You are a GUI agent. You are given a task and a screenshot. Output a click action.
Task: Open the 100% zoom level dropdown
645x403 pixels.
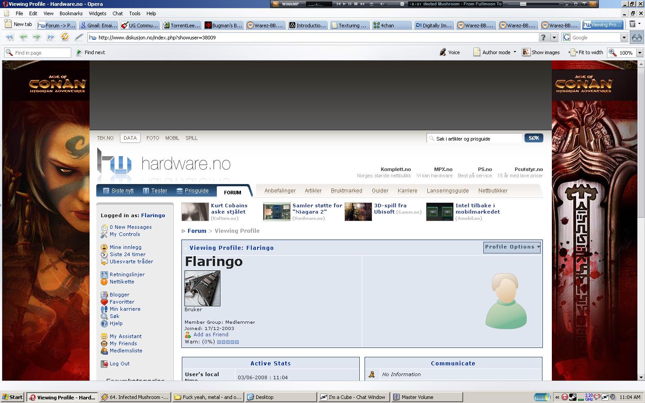tap(639, 53)
